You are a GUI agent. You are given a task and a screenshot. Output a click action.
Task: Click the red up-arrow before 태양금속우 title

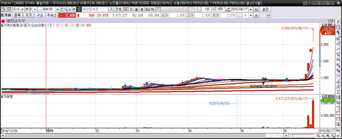coord(3,21)
